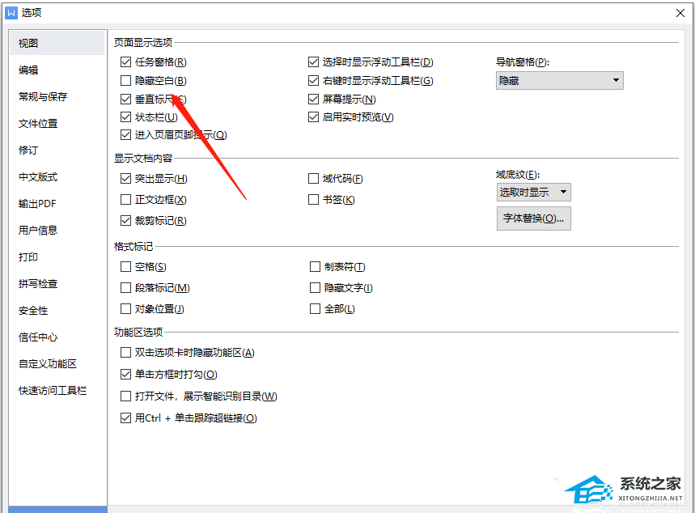Viewport: 695px width, 513px height.
Task: Toggle 裁剪标记(R) checkbox
Action: click(126, 220)
